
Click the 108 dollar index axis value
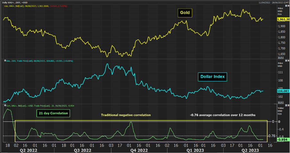point(280,80)
